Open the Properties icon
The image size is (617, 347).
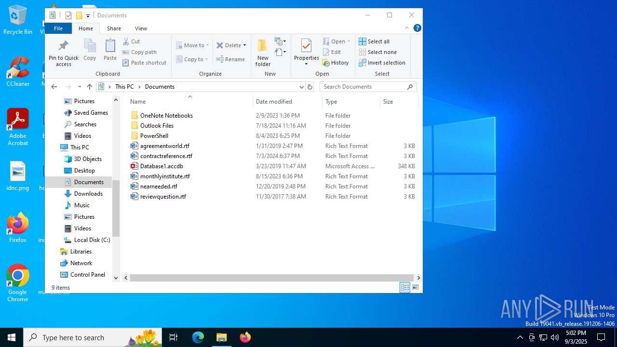[x=307, y=46]
